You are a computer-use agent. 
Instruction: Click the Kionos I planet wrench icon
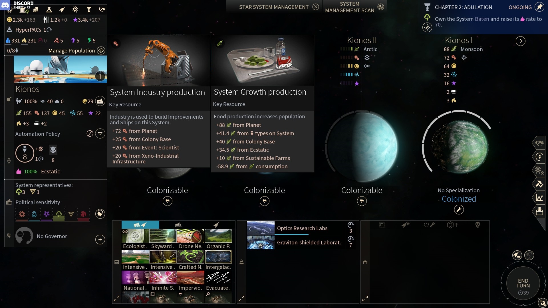tap(459, 210)
